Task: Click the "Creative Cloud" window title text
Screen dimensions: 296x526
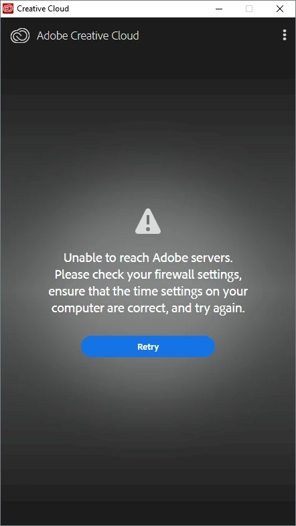Action: click(43, 9)
